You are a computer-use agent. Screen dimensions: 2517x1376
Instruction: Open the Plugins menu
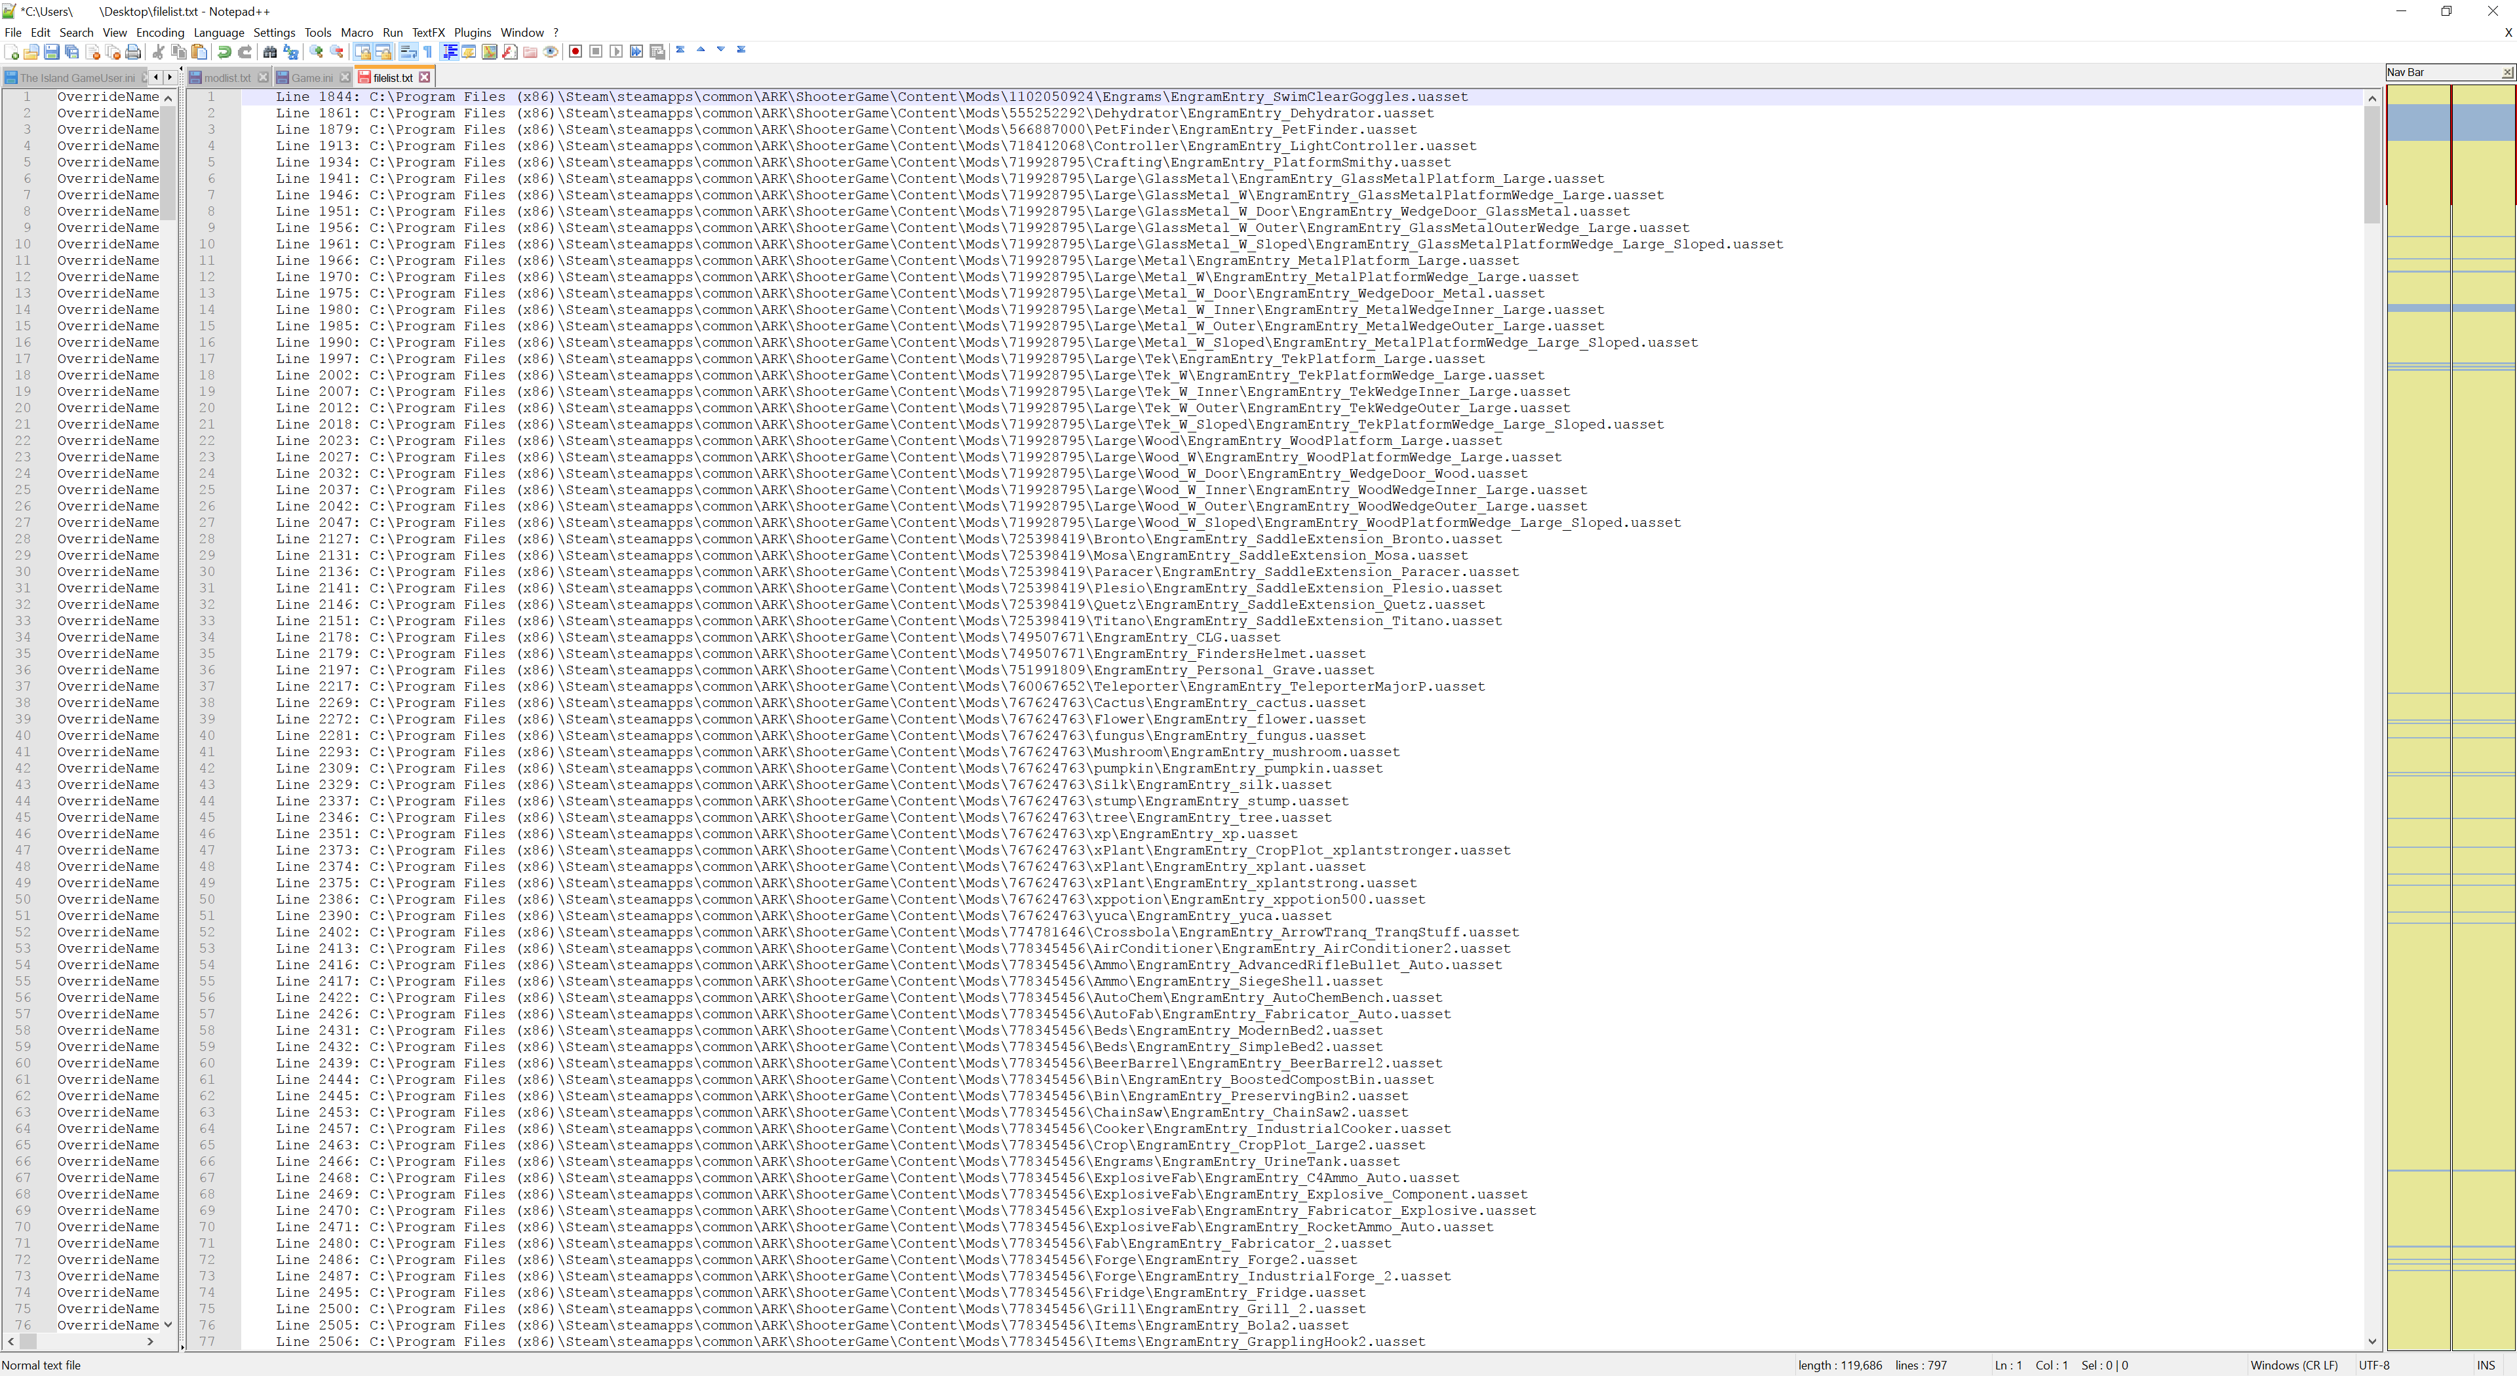pyautogui.click(x=472, y=32)
